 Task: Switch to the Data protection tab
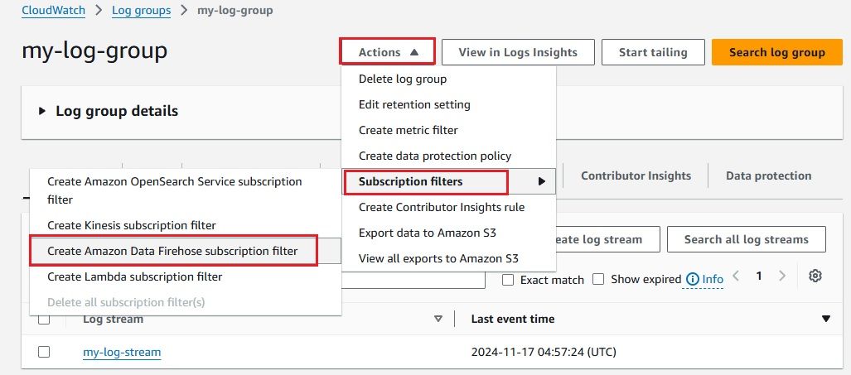(768, 176)
